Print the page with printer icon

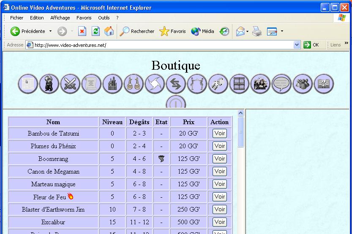pos(256,31)
